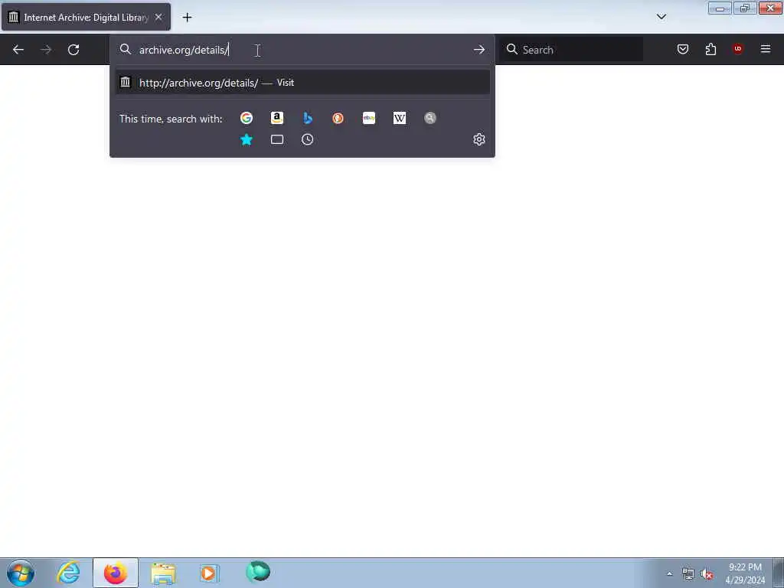Search this time with Bing

tap(308, 118)
